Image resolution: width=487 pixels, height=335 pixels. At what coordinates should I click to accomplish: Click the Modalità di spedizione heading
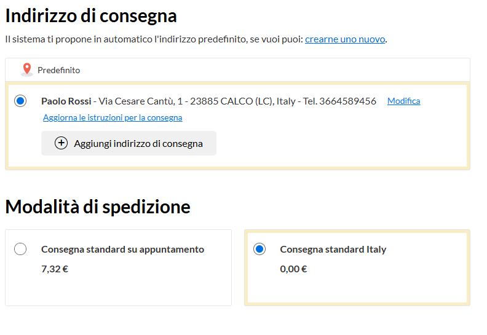tap(98, 207)
